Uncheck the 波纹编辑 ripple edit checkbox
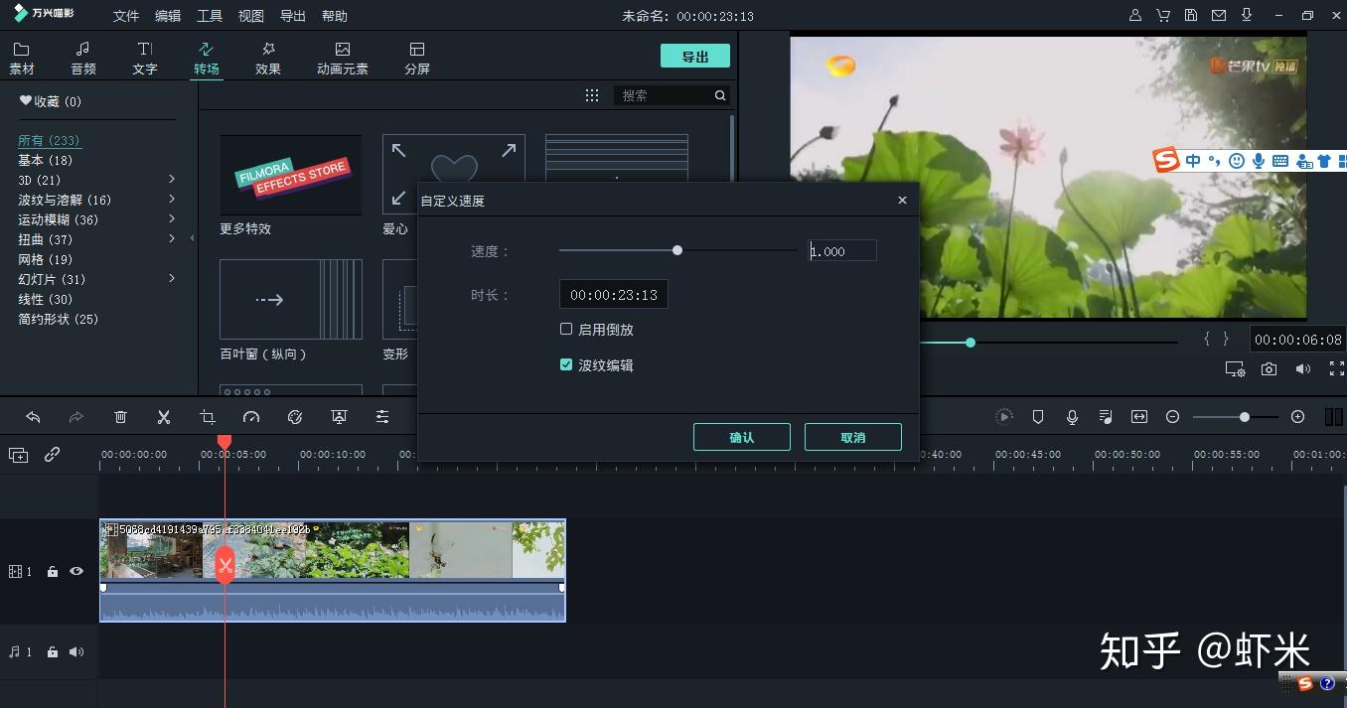This screenshot has width=1347, height=708. point(566,364)
